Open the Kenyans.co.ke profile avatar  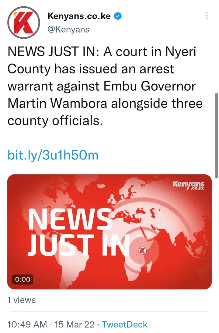(x=24, y=22)
